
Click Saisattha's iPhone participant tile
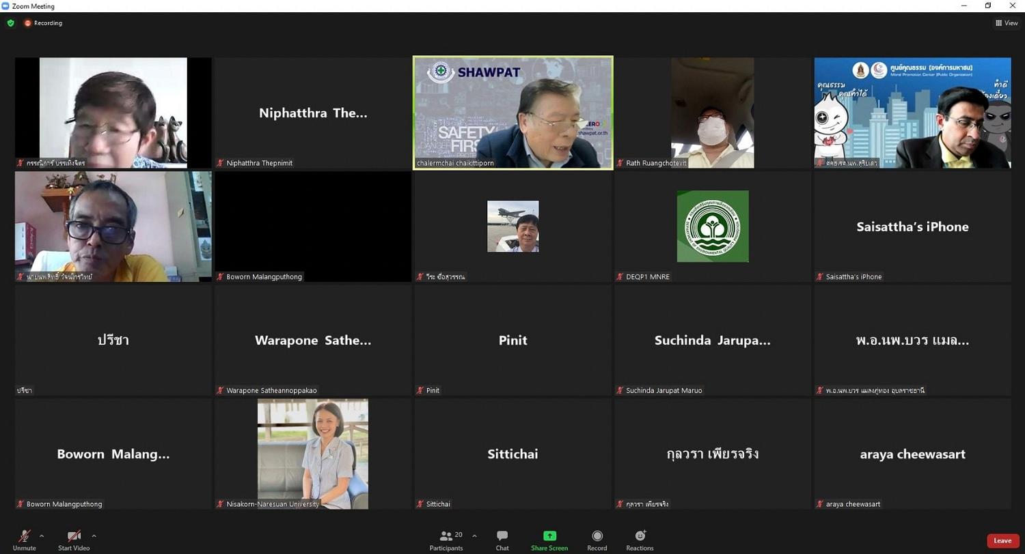[x=912, y=227]
